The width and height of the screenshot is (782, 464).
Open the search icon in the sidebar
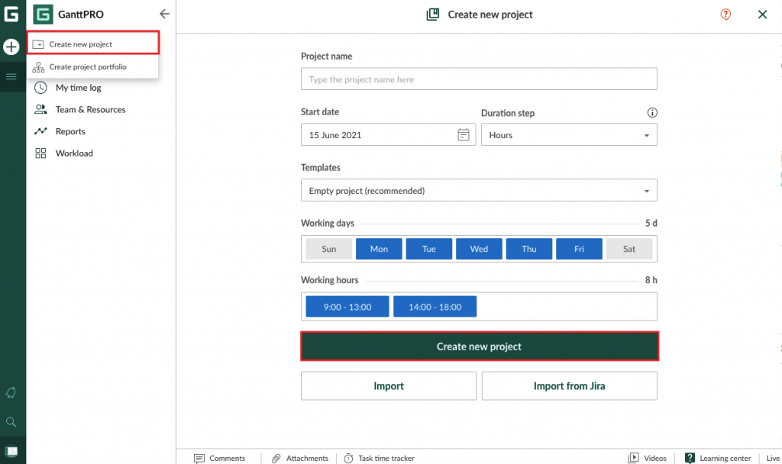pyautogui.click(x=11, y=421)
